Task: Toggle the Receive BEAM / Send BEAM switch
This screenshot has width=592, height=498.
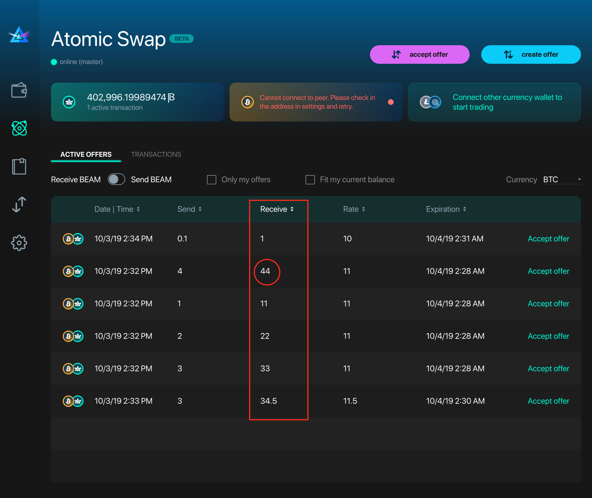Action: pos(117,179)
